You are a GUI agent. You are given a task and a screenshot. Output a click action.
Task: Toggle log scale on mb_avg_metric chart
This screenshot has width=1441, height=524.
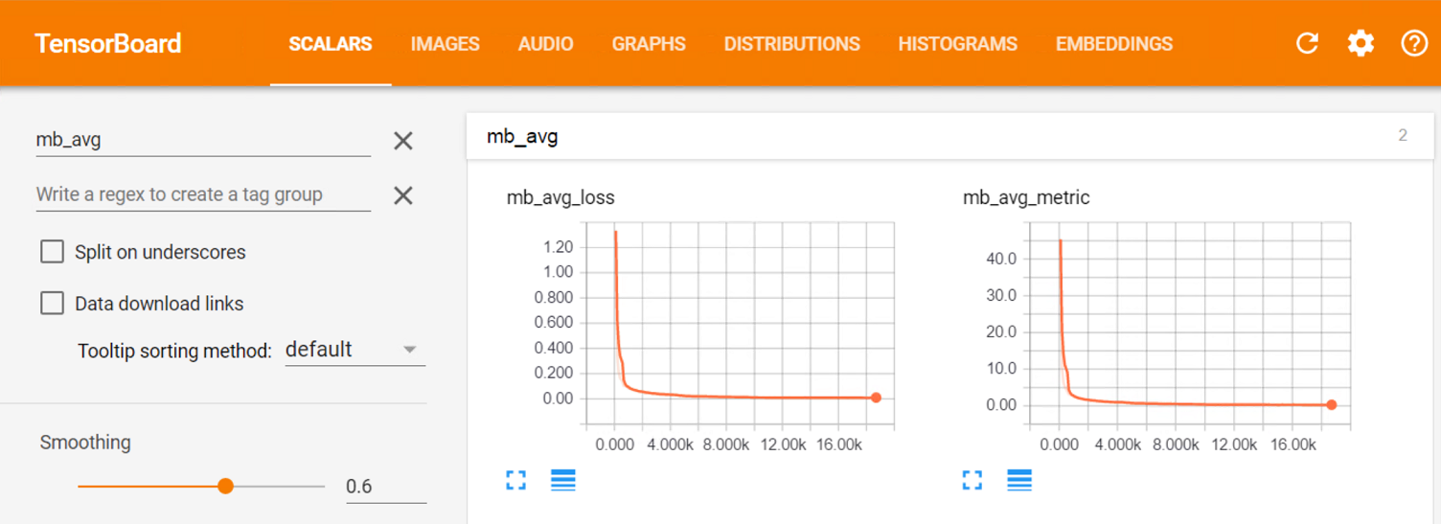tap(1019, 480)
